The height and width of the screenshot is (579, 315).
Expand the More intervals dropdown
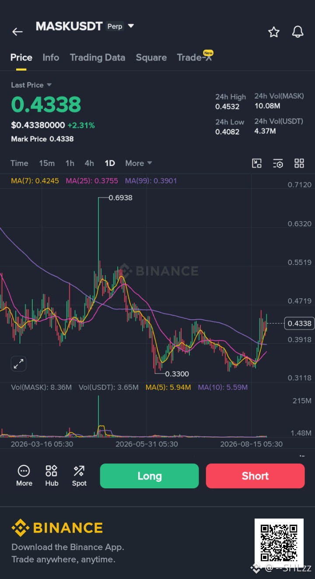point(139,163)
